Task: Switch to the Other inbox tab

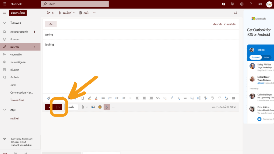Action: [267, 57]
